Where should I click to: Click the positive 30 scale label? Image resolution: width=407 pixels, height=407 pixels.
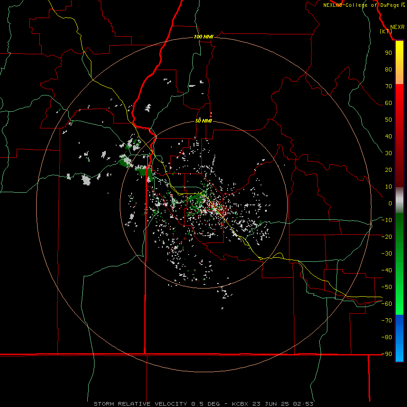388,153
